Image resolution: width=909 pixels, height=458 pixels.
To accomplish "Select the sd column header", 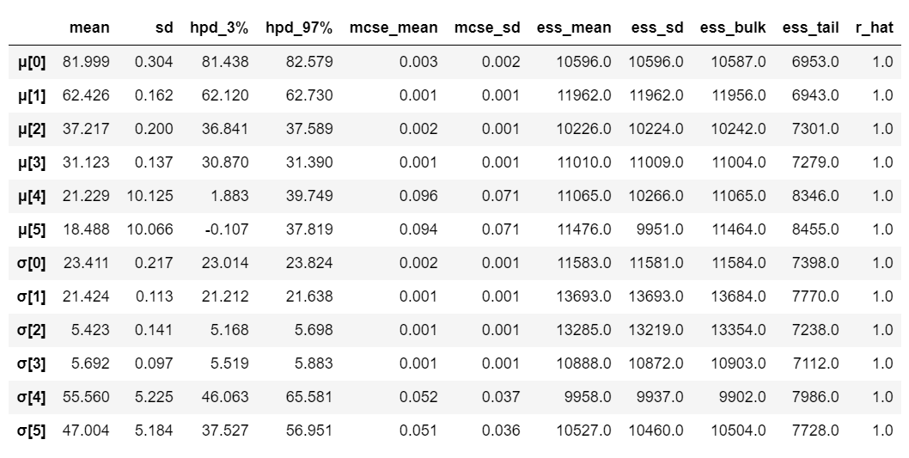I will coord(164,27).
